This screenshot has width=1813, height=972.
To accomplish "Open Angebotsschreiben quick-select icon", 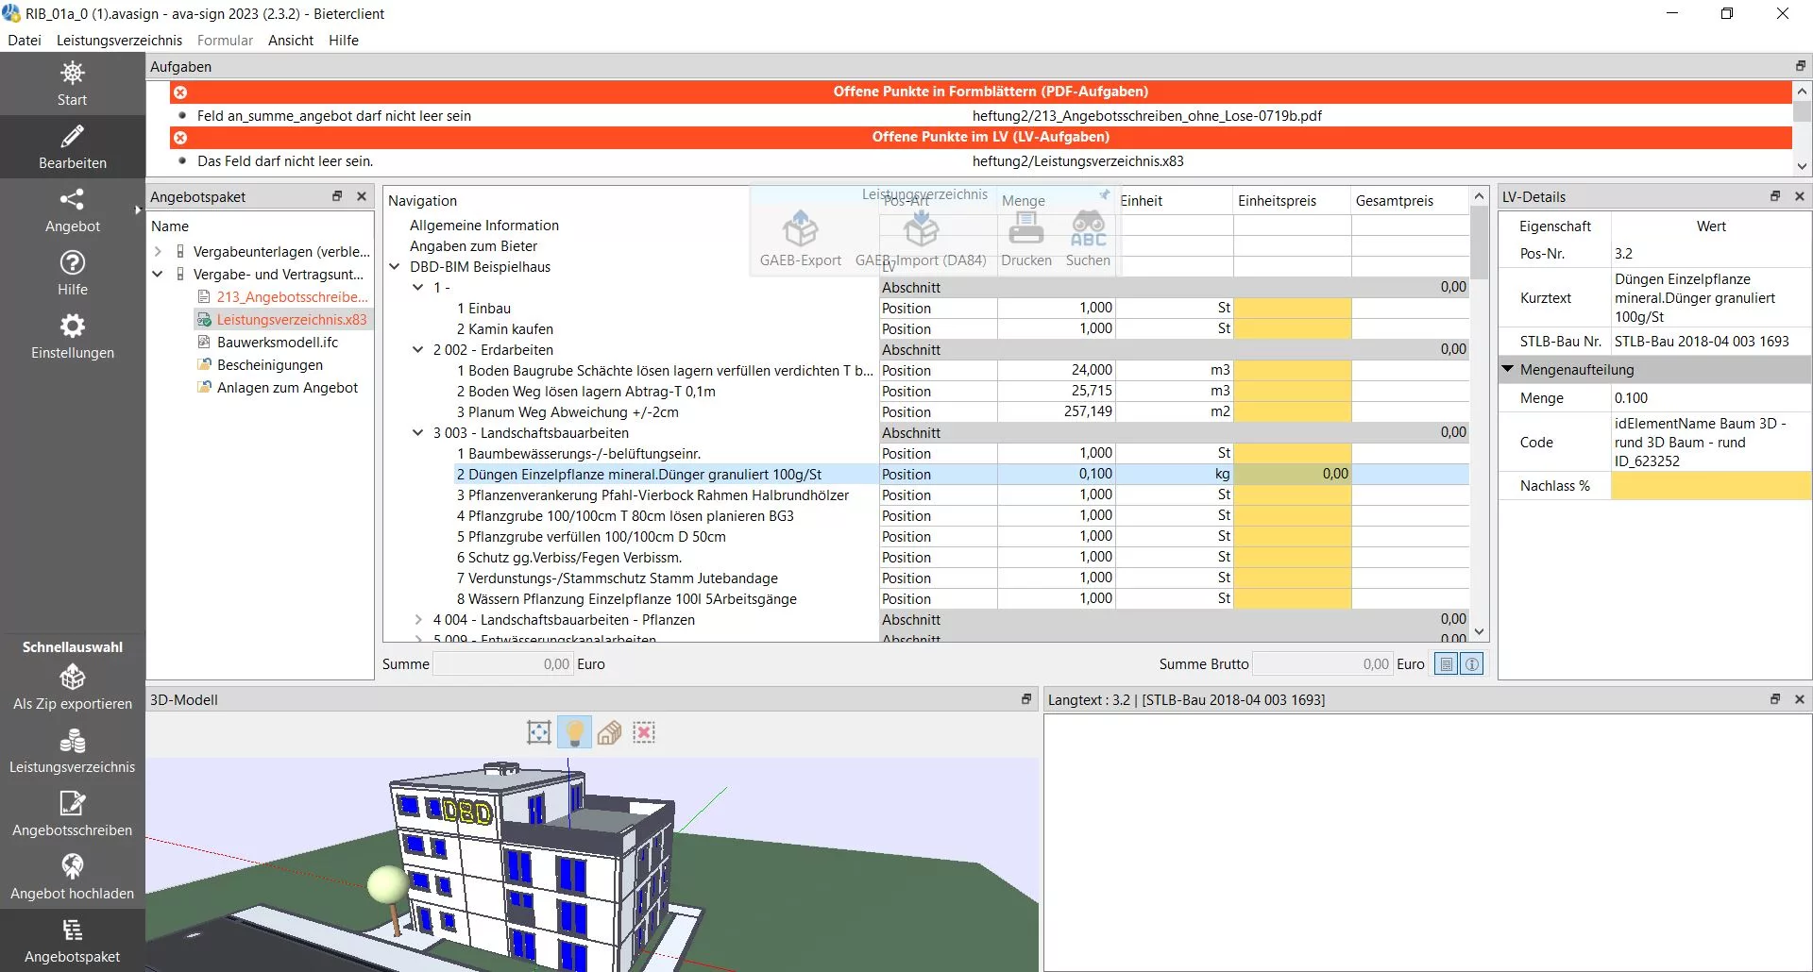I will pos(73,814).
